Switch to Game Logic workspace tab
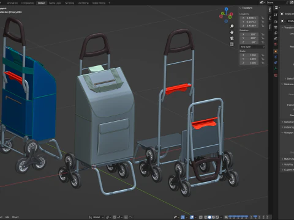 [x=55, y=3]
